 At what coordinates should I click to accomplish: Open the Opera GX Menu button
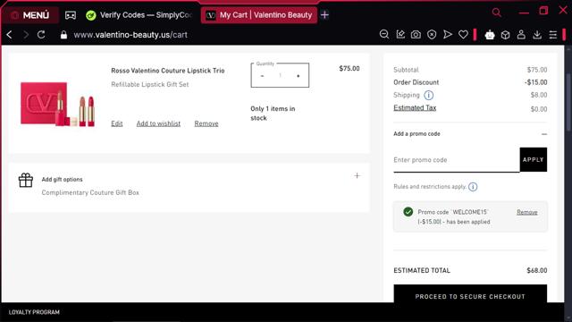tap(29, 15)
